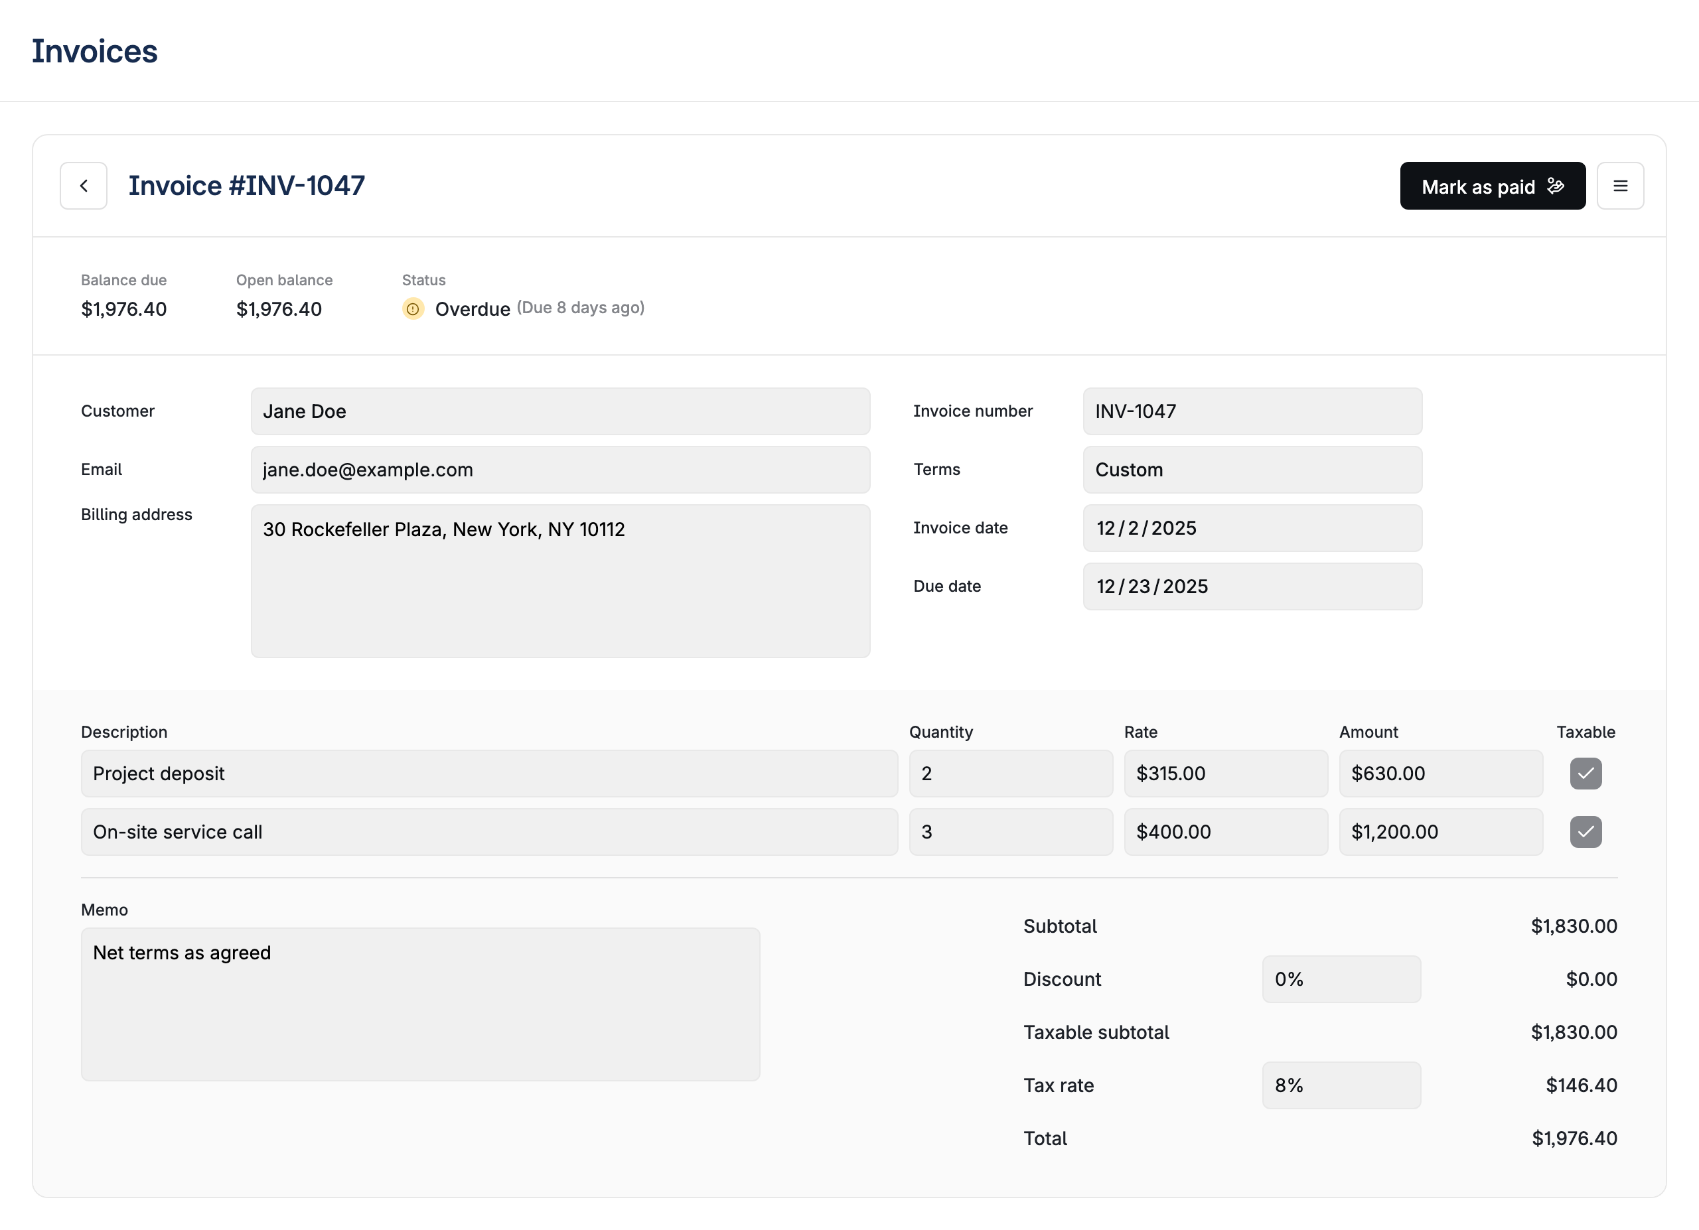Click the Discount $0.00 value

1591,979
